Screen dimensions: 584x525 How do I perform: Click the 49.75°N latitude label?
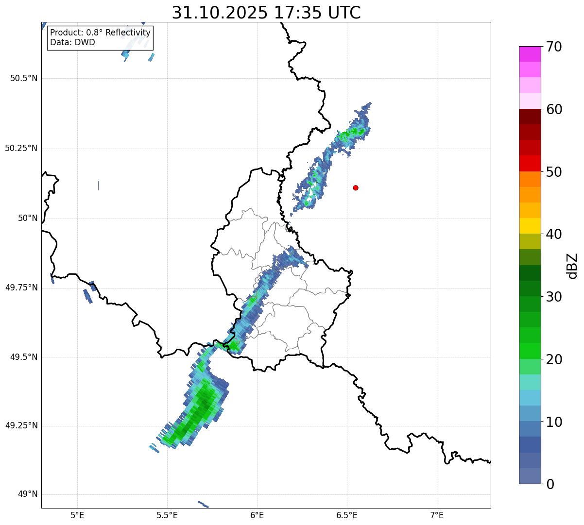pos(21,288)
